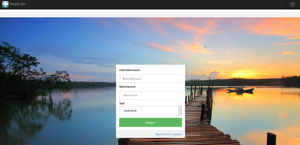300x145 pixels.
Task: Click the People Inc. logo icon
Action: 6,4
